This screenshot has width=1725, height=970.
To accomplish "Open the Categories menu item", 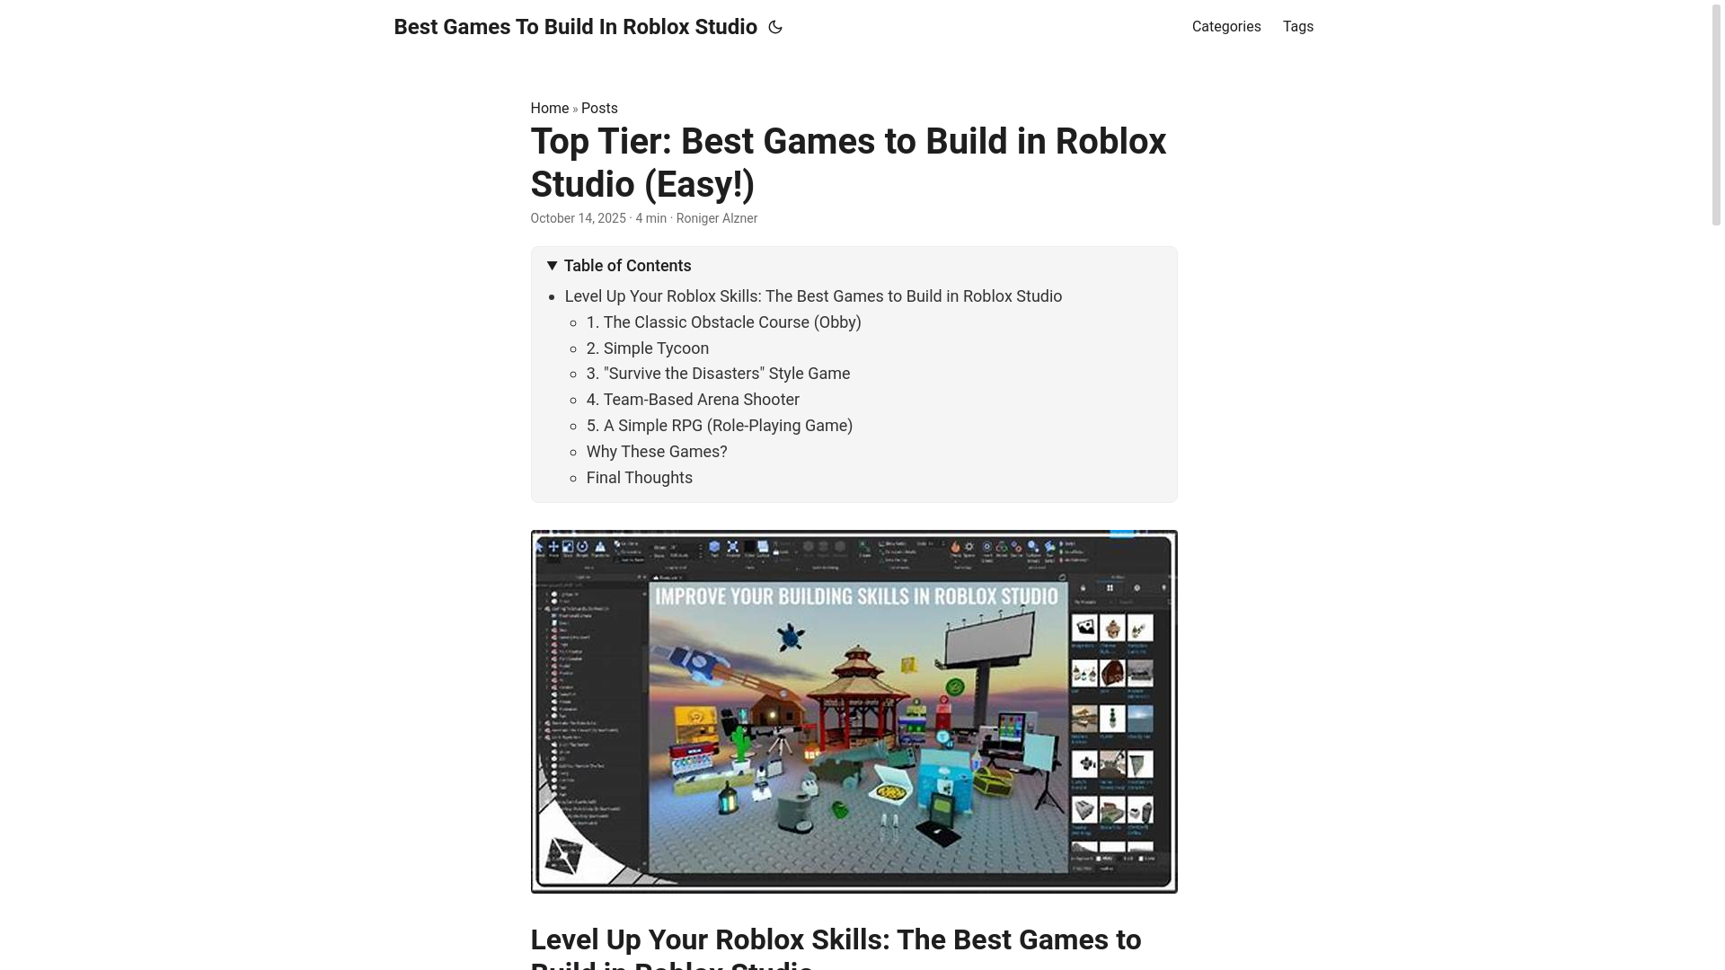I will tap(1226, 27).
